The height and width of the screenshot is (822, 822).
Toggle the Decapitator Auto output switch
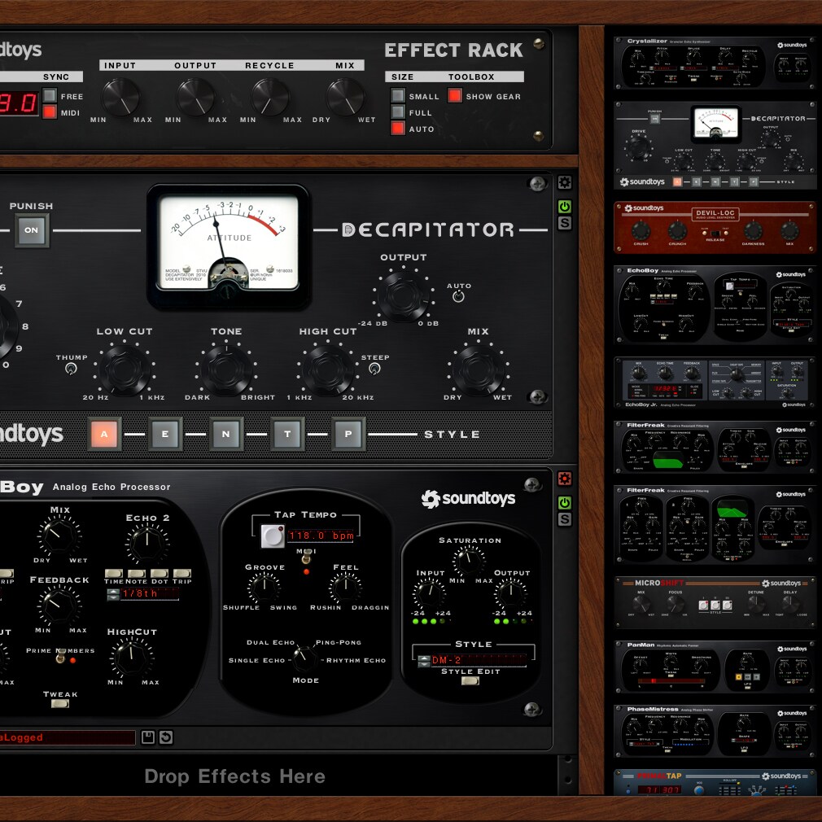click(458, 297)
